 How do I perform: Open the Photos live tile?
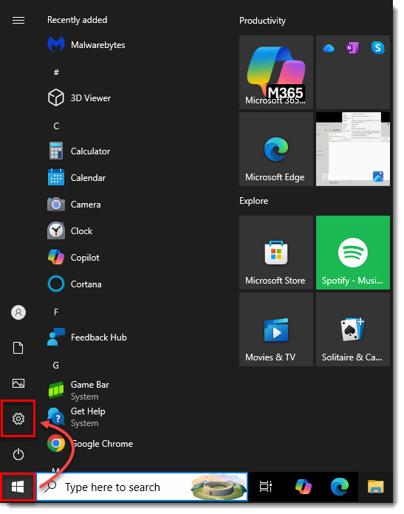353,149
